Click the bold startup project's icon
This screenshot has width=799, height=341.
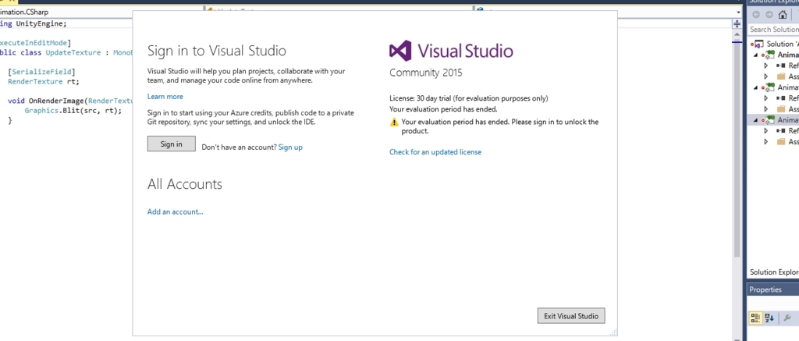pos(769,55)
